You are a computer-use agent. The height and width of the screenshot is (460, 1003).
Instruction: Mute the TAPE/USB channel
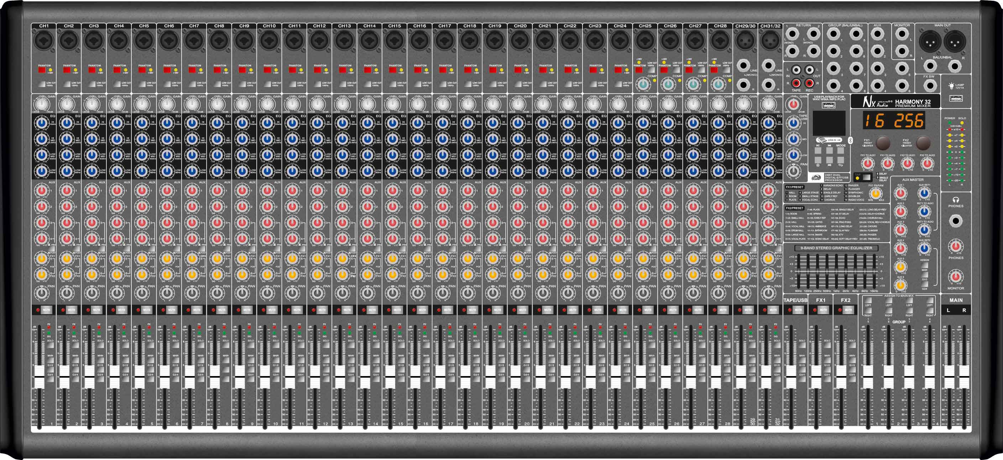798,310
